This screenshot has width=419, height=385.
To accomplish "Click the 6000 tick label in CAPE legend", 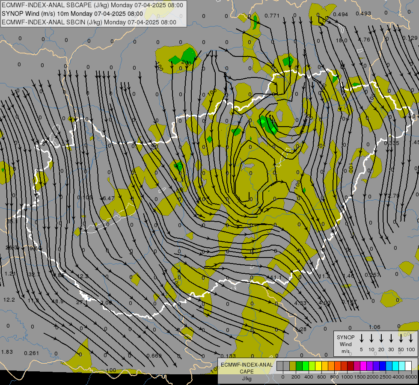I will (x=411, y=377).
